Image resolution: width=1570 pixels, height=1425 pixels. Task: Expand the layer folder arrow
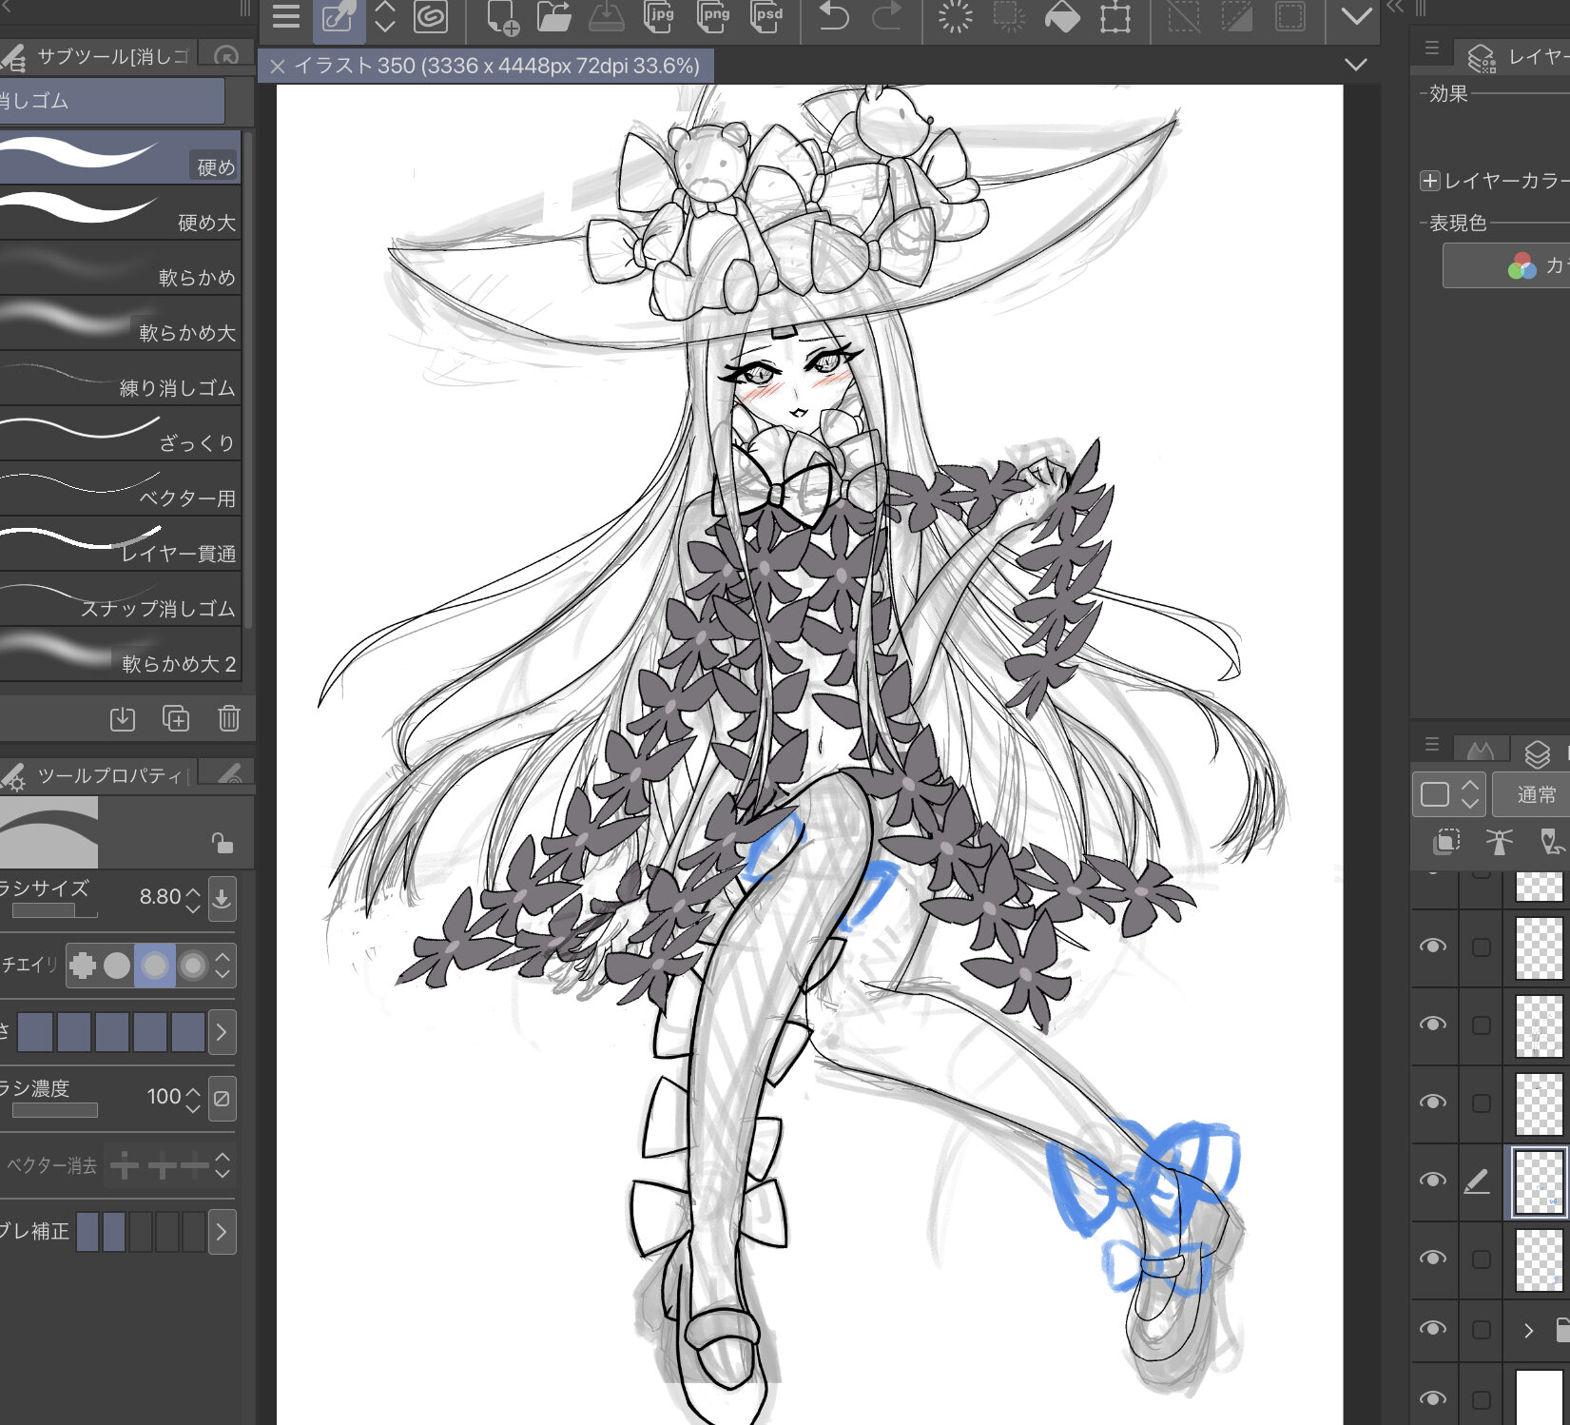tap(1528, 1330)
